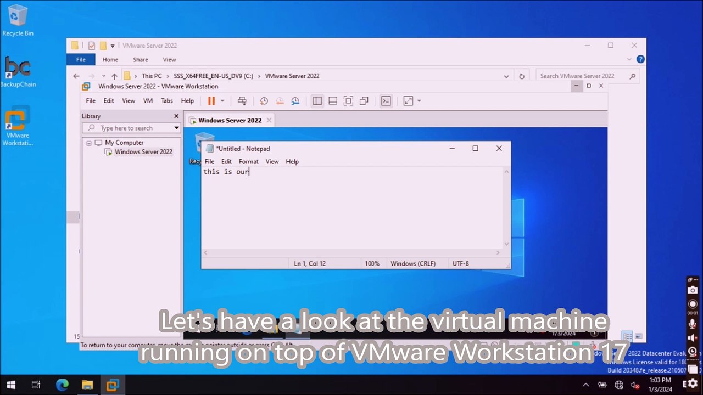Click inside the Notepad text area
703x395 pixels.
[352, 207]
